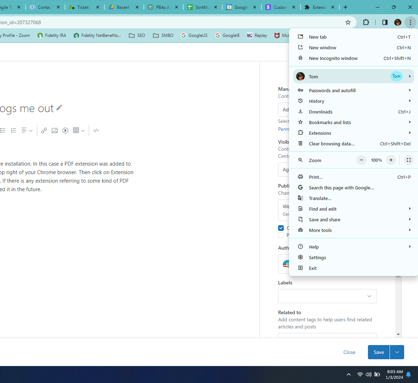Open the browser Extensions puzzle icon
This screenshot has height=383, width=418.
pyautogui.click(x=366, y=22)
